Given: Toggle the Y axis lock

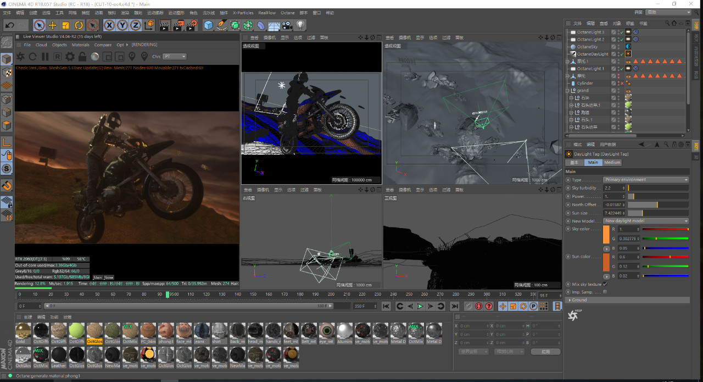Looking at the screenshot, I should tap(122, 25).
